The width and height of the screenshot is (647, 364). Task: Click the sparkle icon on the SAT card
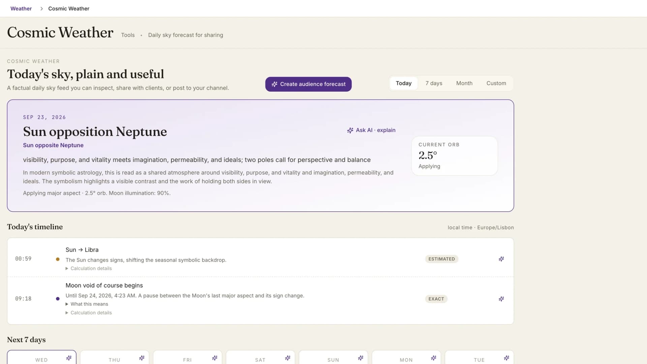(x=288, y=358)
